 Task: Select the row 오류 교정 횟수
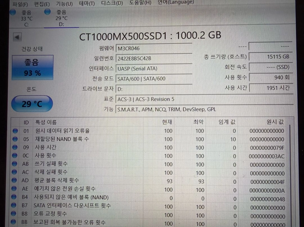(149, 215)
